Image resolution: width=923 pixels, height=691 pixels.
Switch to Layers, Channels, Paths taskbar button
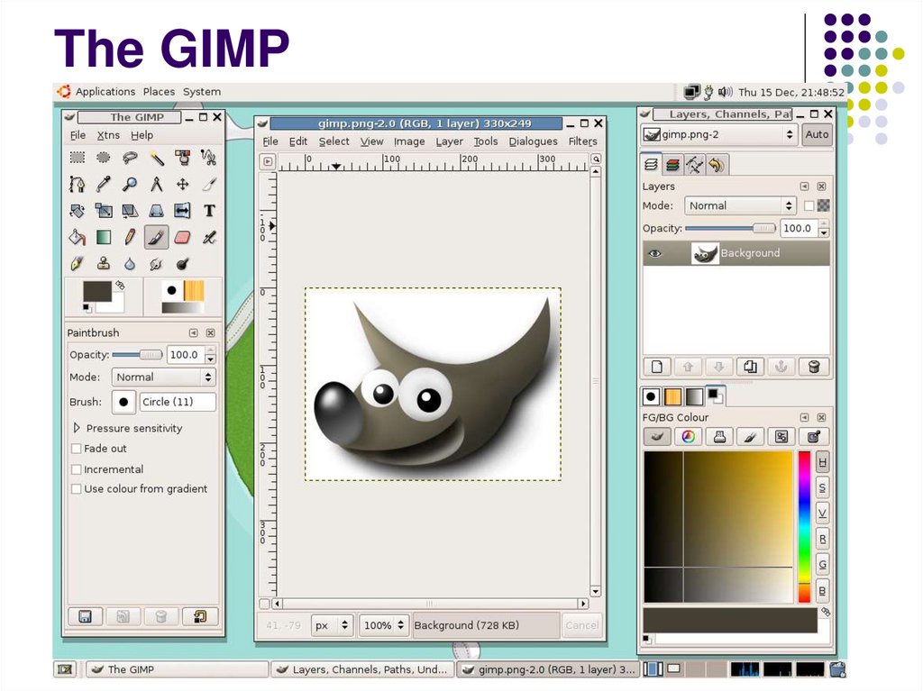[x=362, y=669]
